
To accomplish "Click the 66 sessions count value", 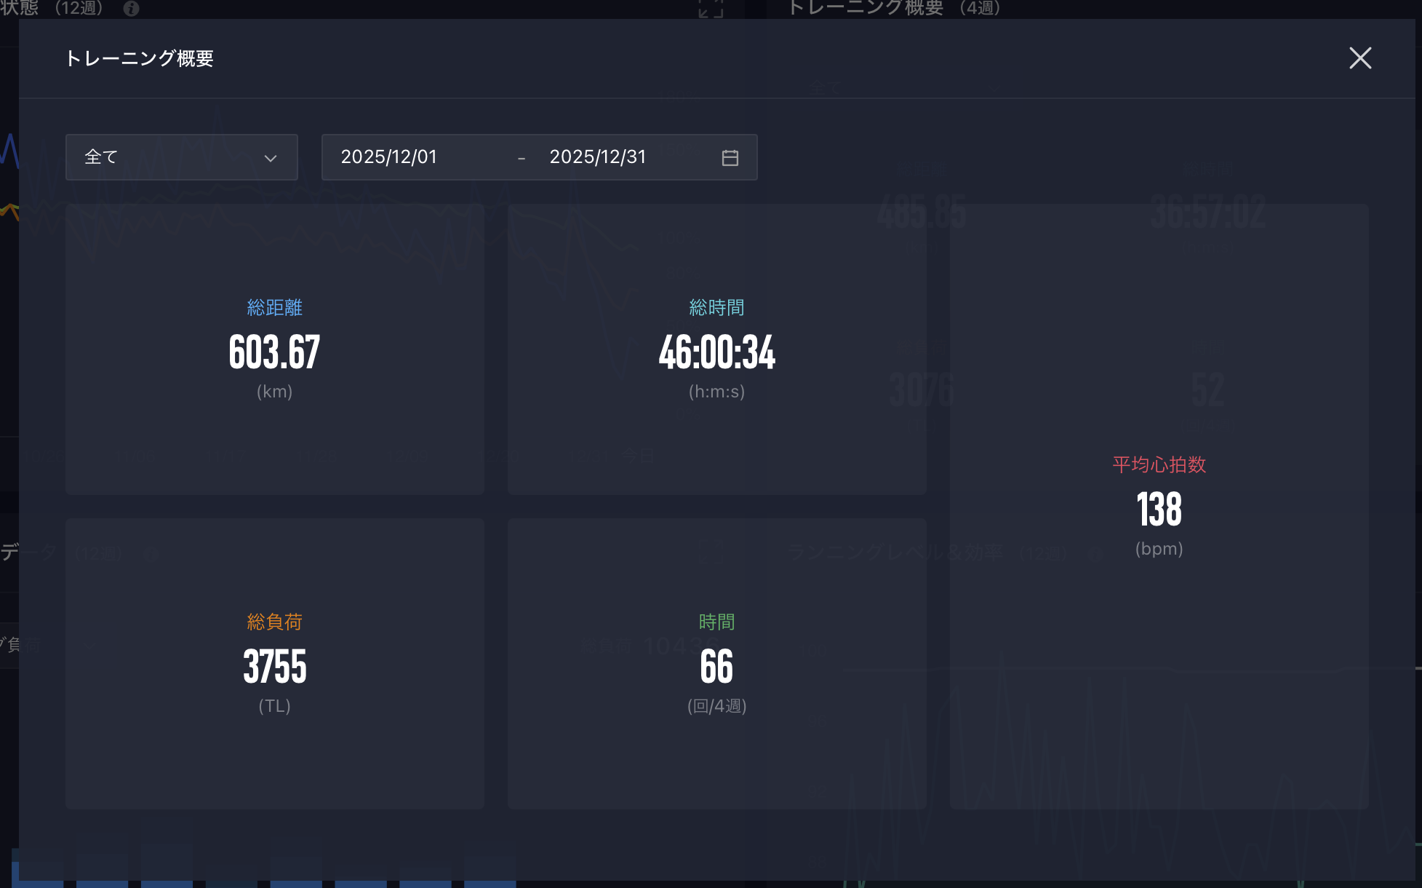I will pyautogui.click(x=716, y=667).
